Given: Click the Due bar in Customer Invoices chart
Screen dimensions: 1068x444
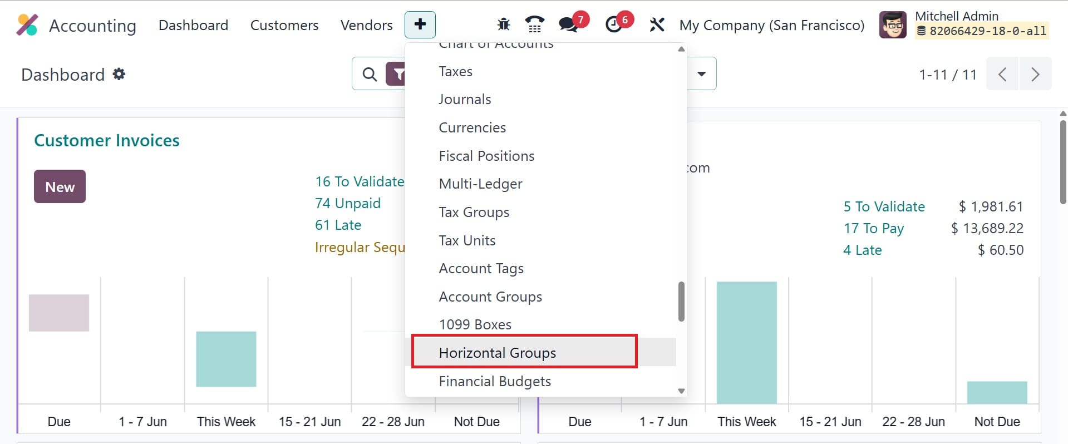Looking at the screenshot, I should [x=59, y=313].
